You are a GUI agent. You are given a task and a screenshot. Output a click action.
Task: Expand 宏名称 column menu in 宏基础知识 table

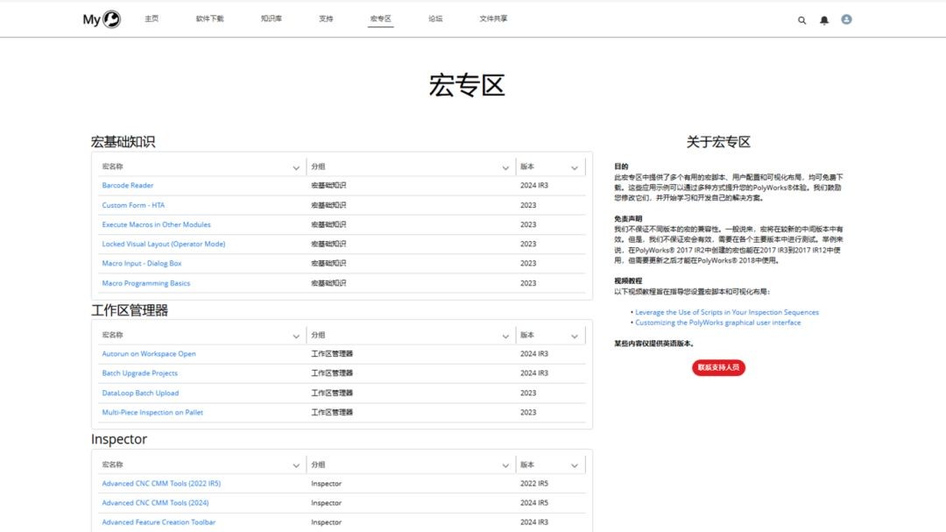296,168
